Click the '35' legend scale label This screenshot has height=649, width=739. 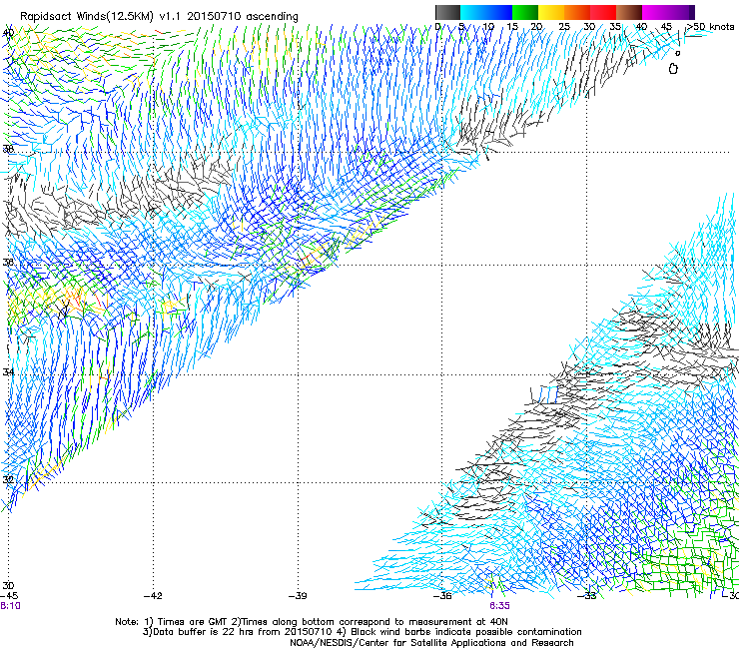point(615,26)
